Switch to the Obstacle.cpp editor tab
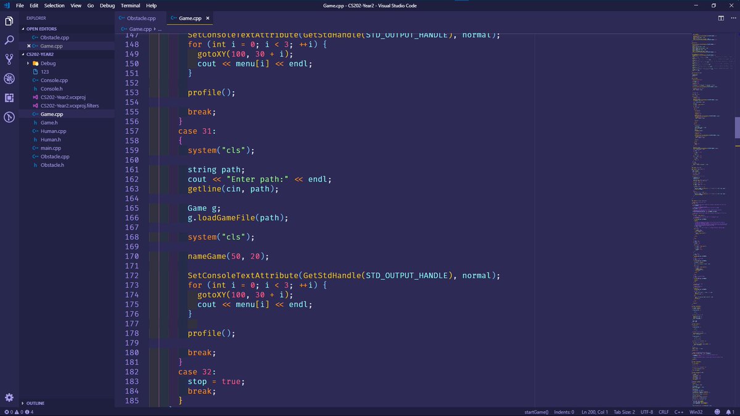740x416 pixels. coord(141,18)
